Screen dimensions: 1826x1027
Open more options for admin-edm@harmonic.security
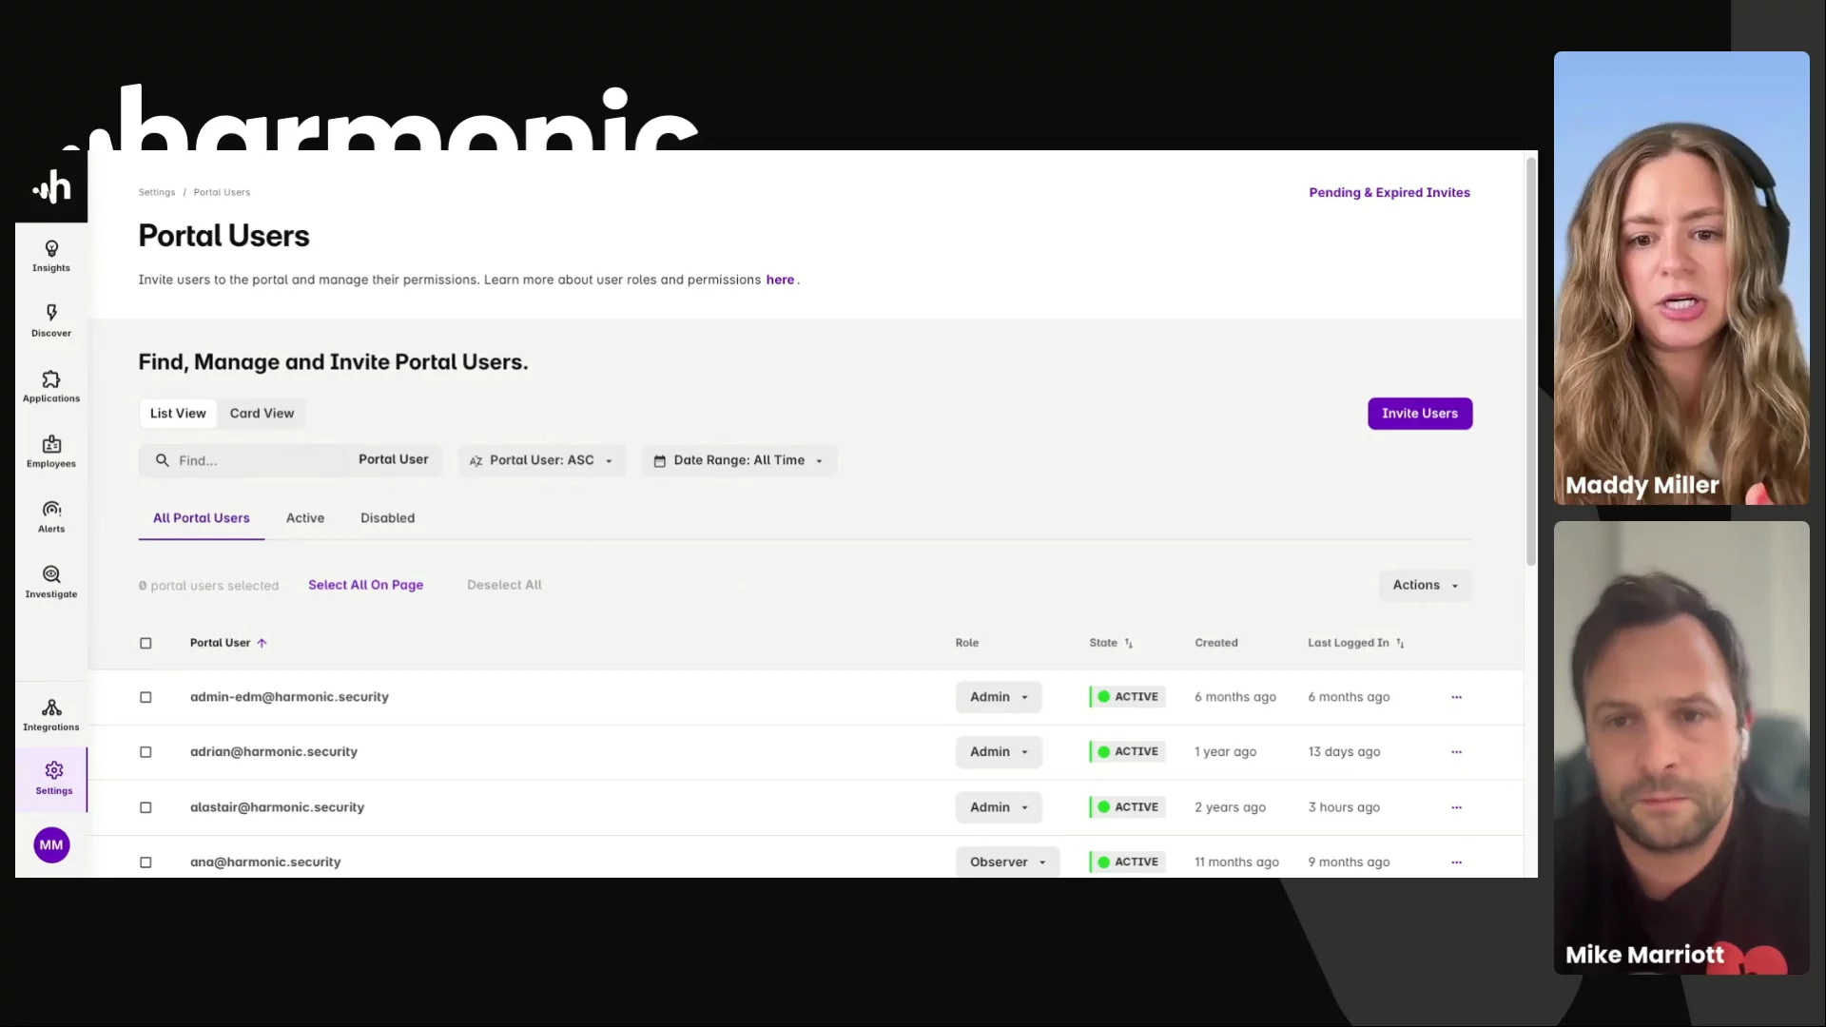(x=1456, y=697)
